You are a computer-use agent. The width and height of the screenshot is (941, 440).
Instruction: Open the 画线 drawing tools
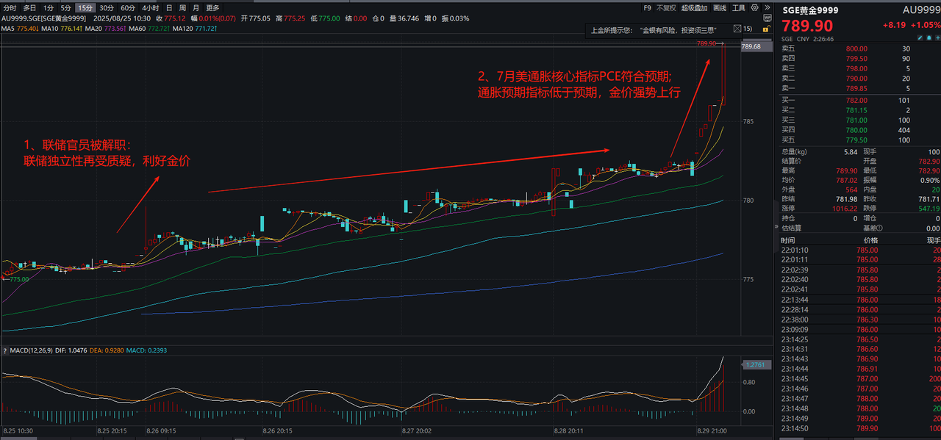click(x=720, y=8)
